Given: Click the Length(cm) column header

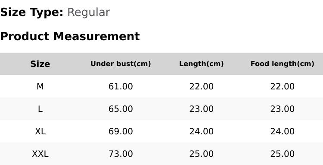Looking at the screenshot, I should click(202, 64).
